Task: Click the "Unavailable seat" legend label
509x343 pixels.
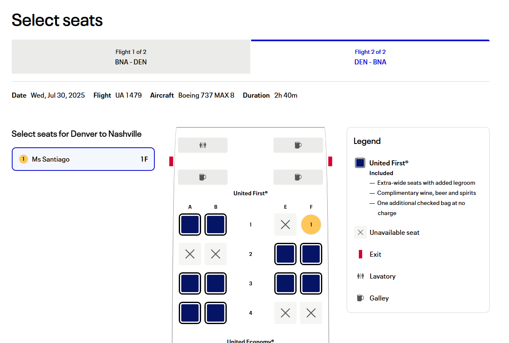Action: [x=395, y=232]
